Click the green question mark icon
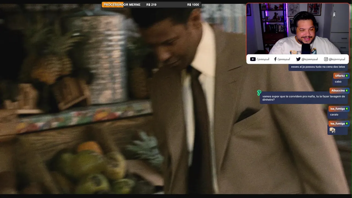The width and height of the screenshot is (352, 198). (x=259, y=93)
